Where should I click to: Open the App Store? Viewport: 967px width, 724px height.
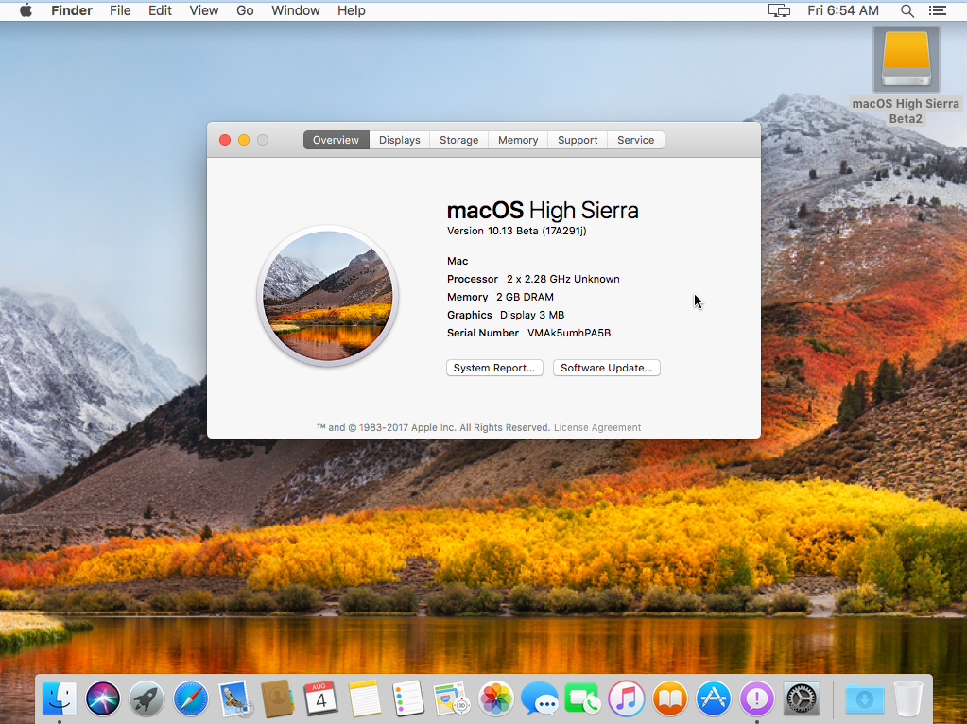click(713, 699)
